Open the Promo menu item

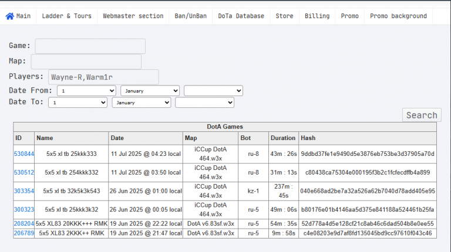click(350, 16)
